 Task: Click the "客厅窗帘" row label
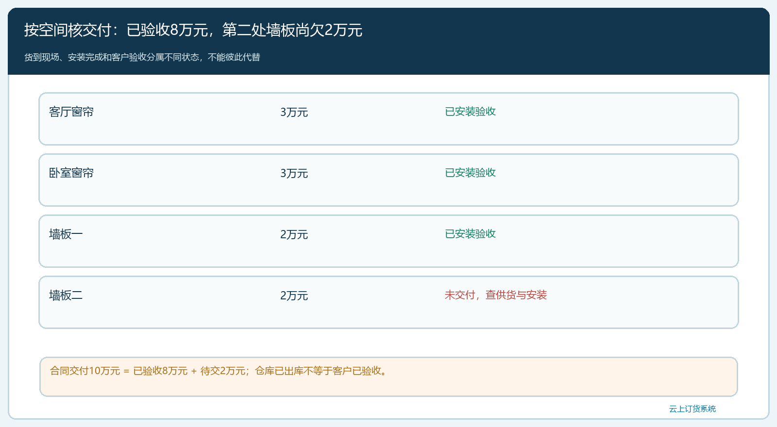(71, 112)
